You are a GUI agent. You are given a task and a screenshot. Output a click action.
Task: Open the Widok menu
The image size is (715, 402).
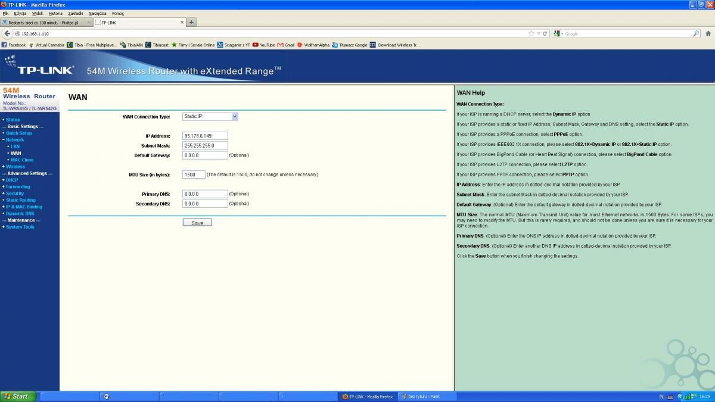pos(38,13)
